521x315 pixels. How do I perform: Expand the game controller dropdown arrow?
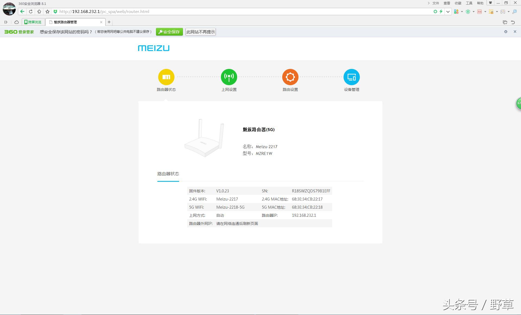click(509, 12)
